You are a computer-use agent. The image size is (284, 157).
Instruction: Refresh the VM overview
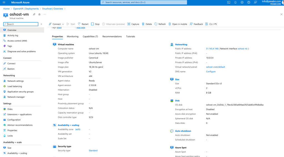[x=160, y=24]
